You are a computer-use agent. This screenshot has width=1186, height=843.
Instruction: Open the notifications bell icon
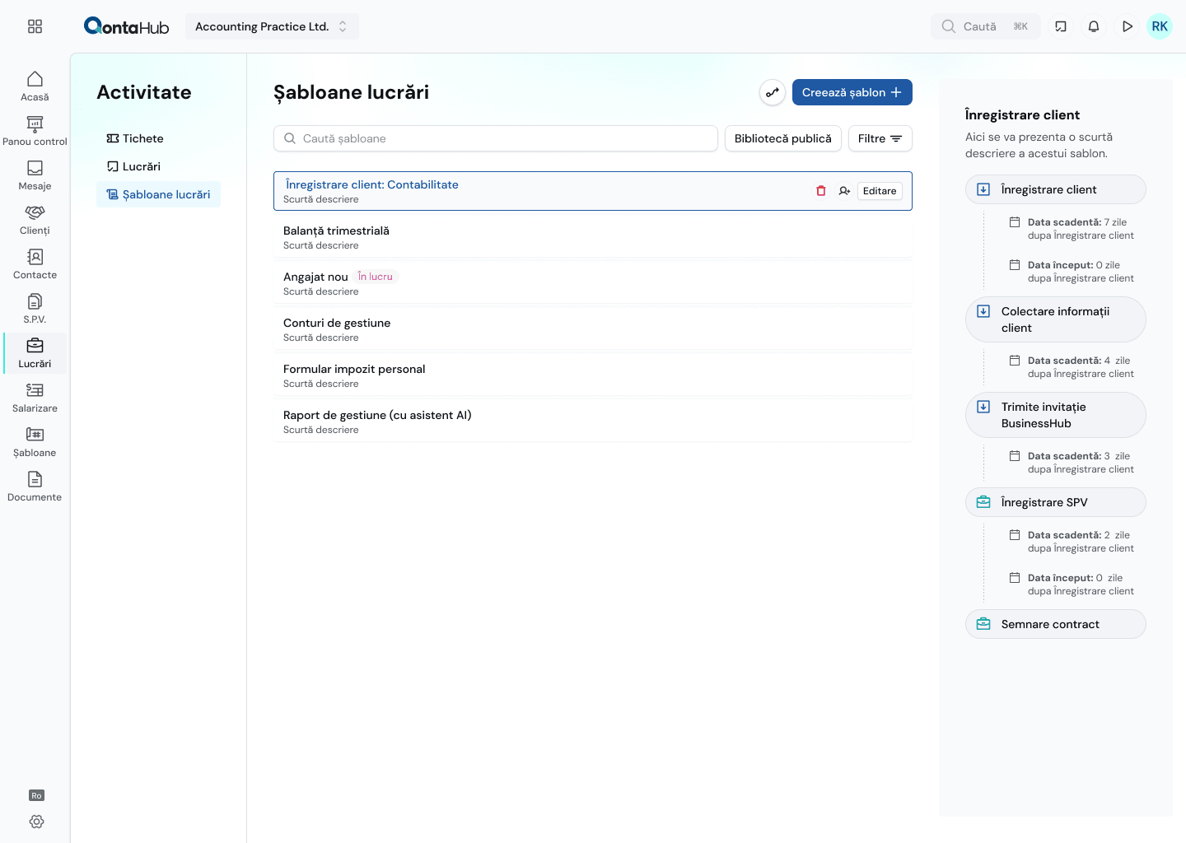coord(1094,26)
